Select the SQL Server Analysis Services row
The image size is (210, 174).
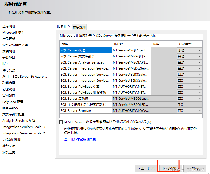click(86, 62)
